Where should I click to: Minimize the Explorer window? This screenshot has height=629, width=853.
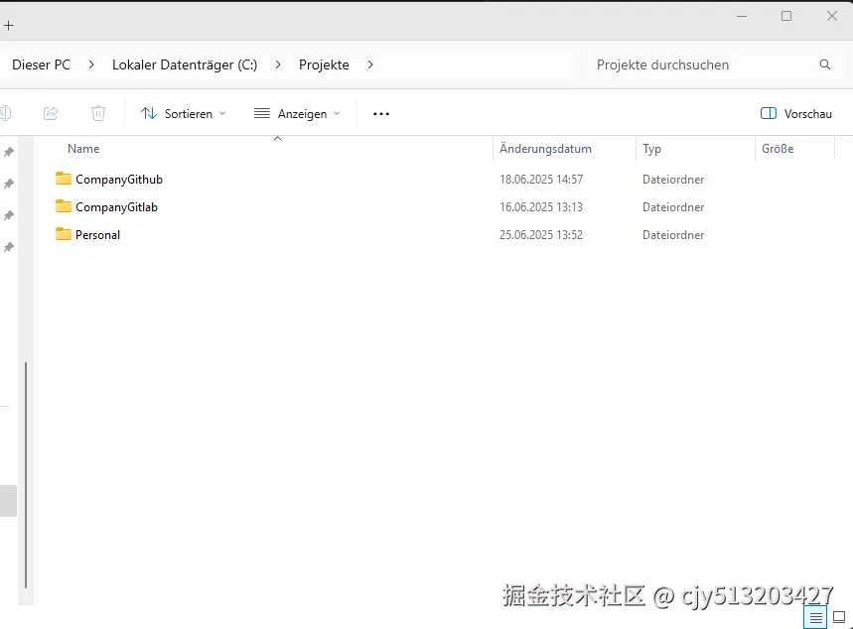point(742,16)
